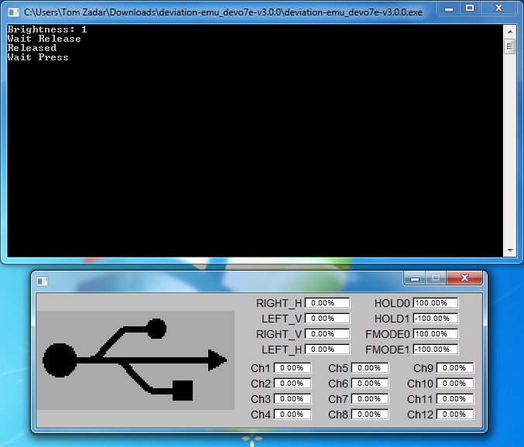Click the RIGHT_V label
This screenshot has width=524, height=447.
(x=279, y=334)
